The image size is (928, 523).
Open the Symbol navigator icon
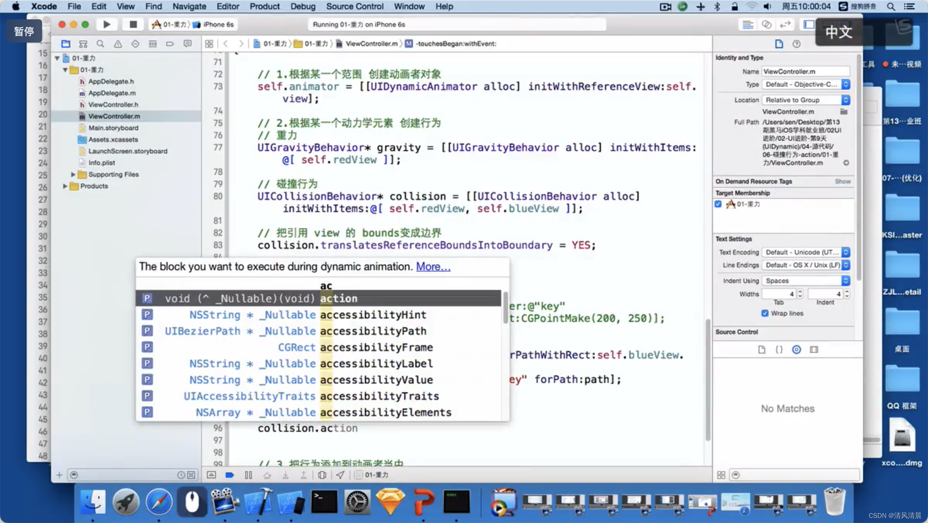83,44
